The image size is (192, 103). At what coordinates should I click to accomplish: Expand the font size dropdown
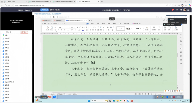(x=75, y=27)
